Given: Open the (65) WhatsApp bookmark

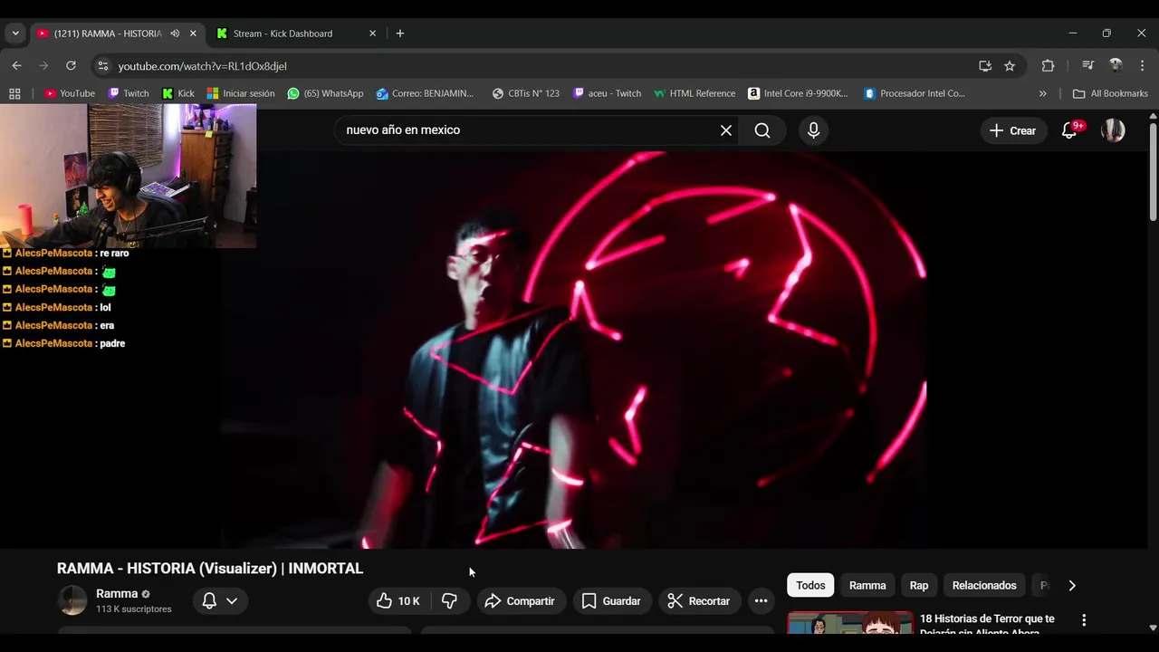Looking at the screenshot, I should 326,93.
